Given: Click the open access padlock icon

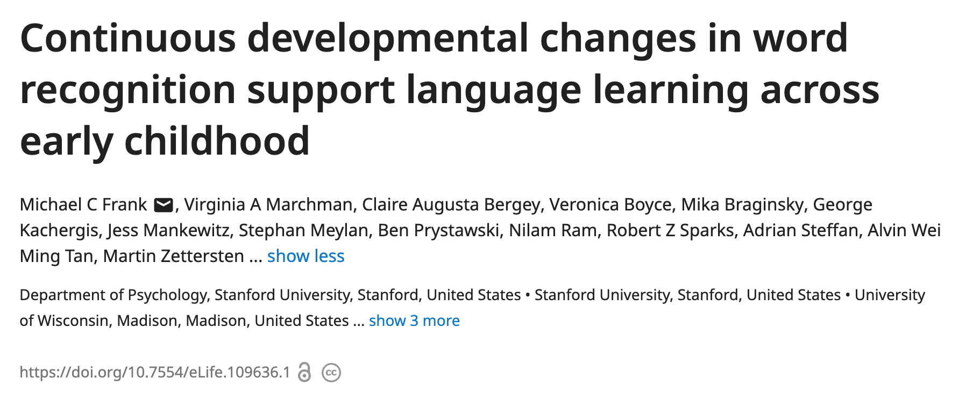Looking at the screenshot, I should point(304,372).
